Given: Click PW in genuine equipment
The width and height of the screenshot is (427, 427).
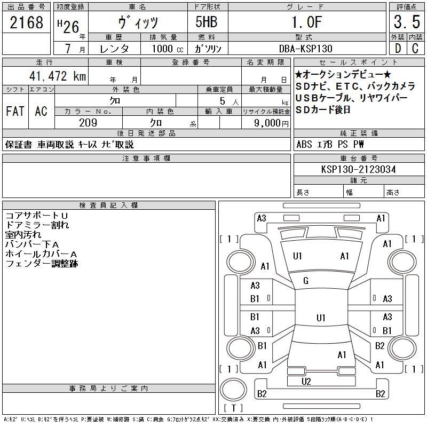Looking at the screenshot, I should (x=358, y=144).
